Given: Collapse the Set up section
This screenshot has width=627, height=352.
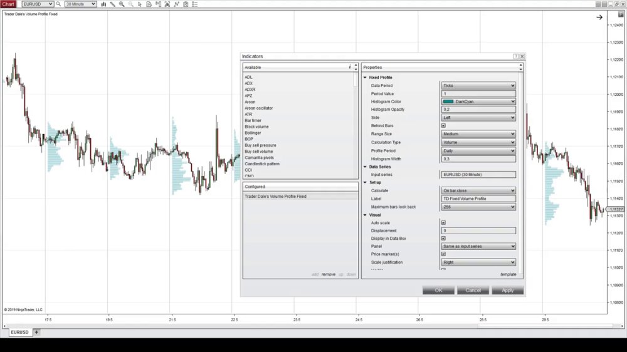Looking at the screenshot, I should 365,182.
